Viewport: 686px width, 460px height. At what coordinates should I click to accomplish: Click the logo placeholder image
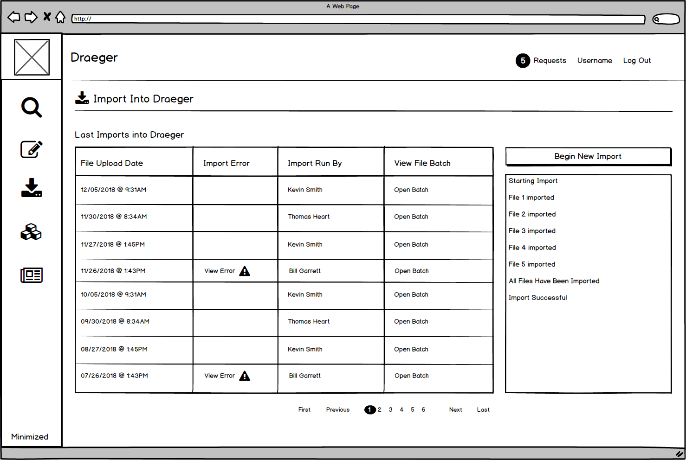(x=32, y=57)
